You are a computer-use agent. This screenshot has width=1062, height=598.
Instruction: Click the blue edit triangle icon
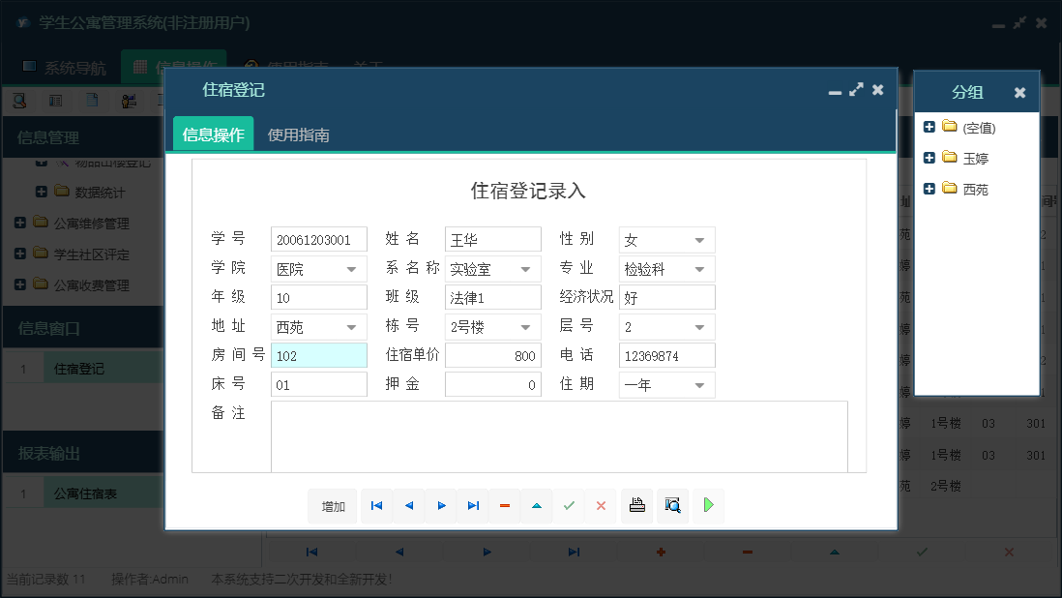537,505
